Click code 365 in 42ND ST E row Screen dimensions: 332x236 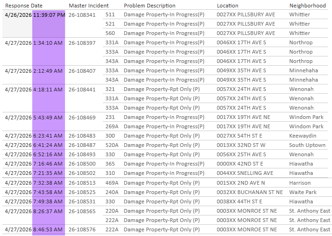(110, 164)
